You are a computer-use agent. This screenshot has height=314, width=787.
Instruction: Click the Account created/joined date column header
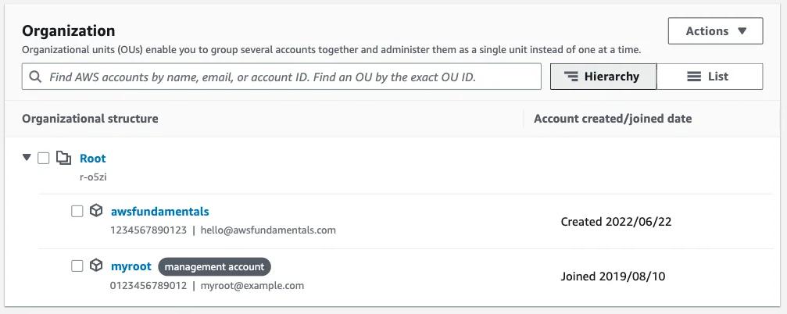tap(613, 119)
